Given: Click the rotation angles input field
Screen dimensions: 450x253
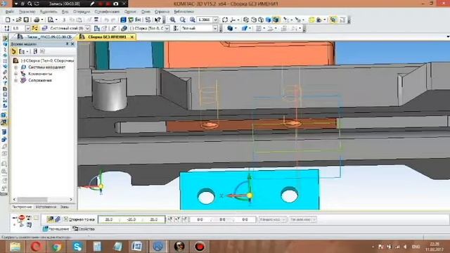Looking at the screenshot, I should point(222,219).
